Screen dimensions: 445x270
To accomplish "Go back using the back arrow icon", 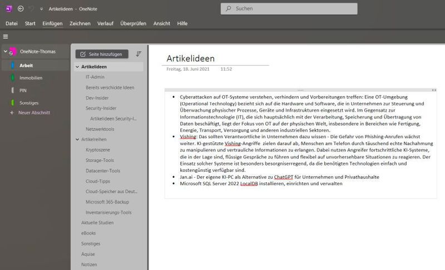I will 21,9.
